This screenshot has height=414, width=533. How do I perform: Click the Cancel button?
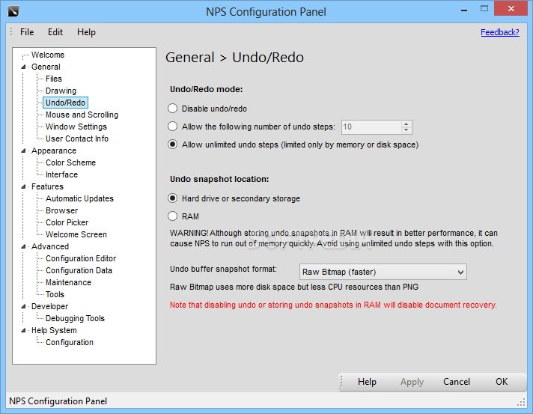click(x=457, y=382)
